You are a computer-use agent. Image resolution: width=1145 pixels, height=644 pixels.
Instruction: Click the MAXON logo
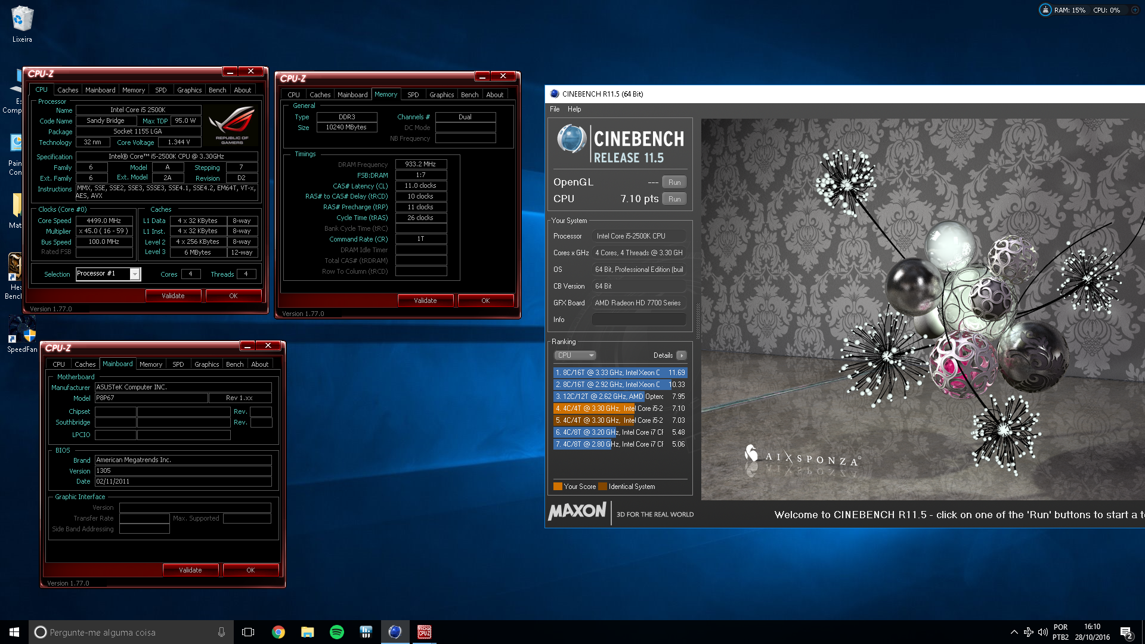(x=577, y=512)
